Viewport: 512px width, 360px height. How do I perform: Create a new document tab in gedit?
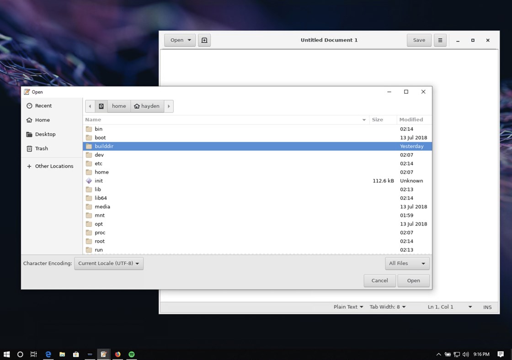(204, 40)
